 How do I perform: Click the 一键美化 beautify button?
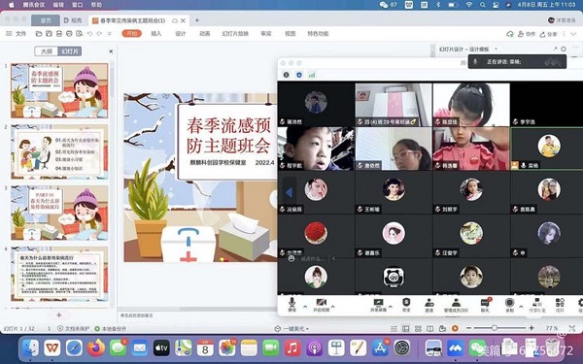(x=291, y=329)
